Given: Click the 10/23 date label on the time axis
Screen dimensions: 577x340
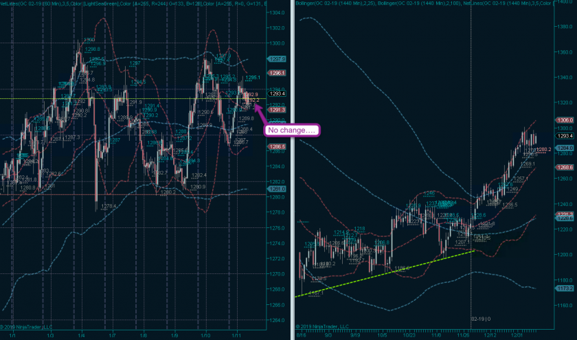Looking at the screenshot, I should 409,336.
